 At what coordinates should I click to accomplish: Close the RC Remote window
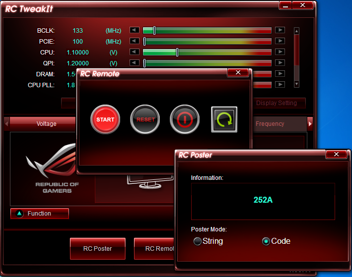[238, 73]
